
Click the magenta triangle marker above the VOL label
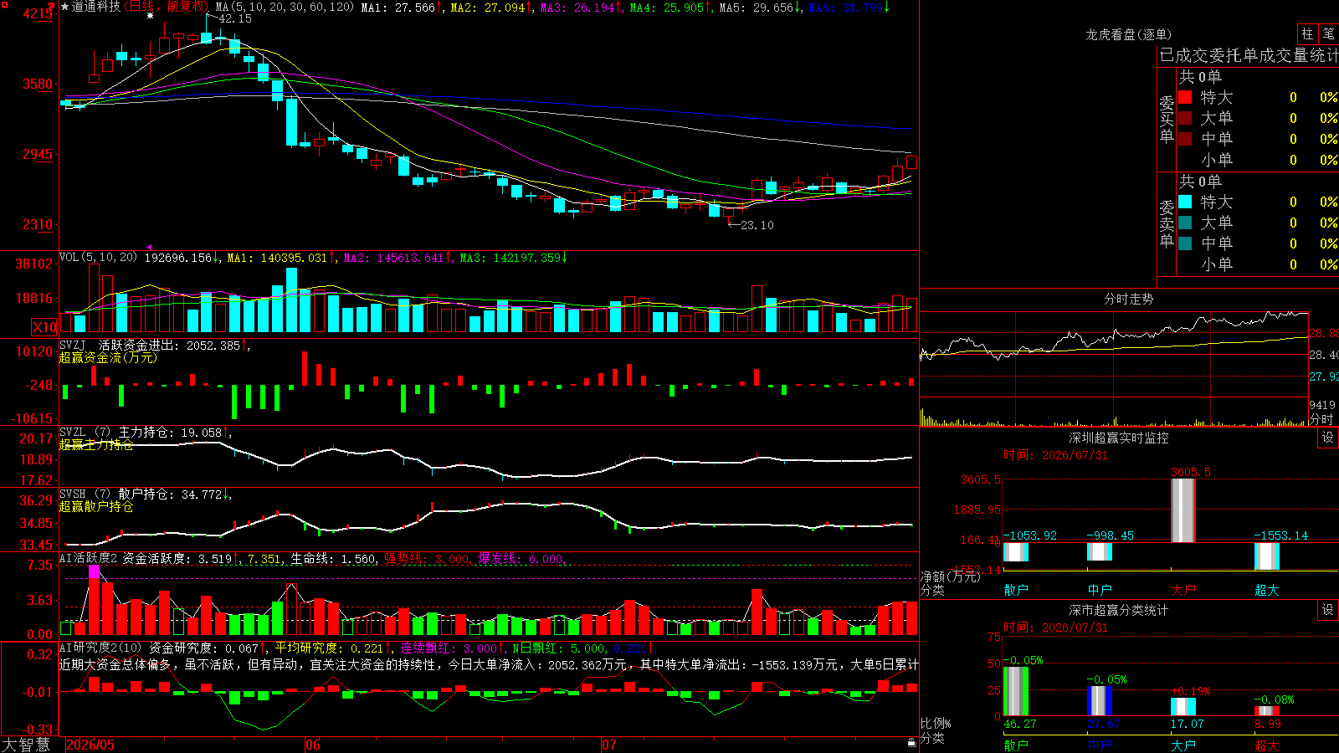(x=150, y=248)
